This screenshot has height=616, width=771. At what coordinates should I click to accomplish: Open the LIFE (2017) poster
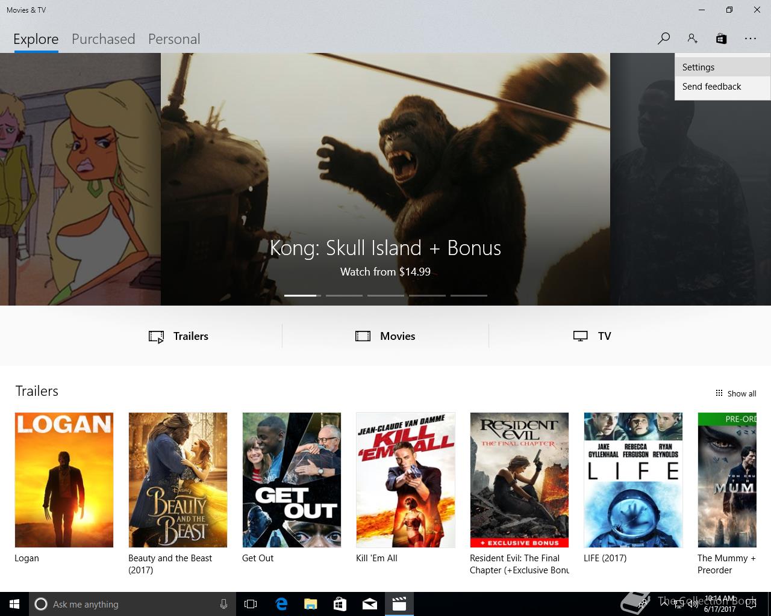point(633,480)
